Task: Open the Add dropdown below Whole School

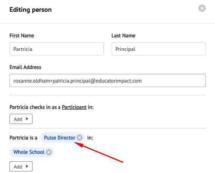Action: tap(21, 167)
